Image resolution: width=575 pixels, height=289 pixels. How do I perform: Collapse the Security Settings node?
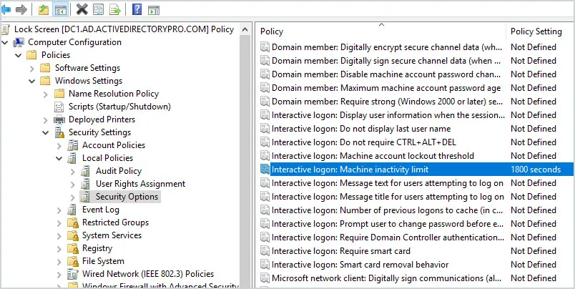(46, 132)
